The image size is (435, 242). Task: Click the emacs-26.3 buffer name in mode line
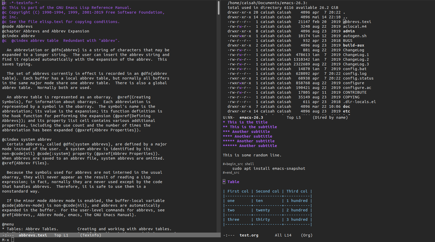251,117
